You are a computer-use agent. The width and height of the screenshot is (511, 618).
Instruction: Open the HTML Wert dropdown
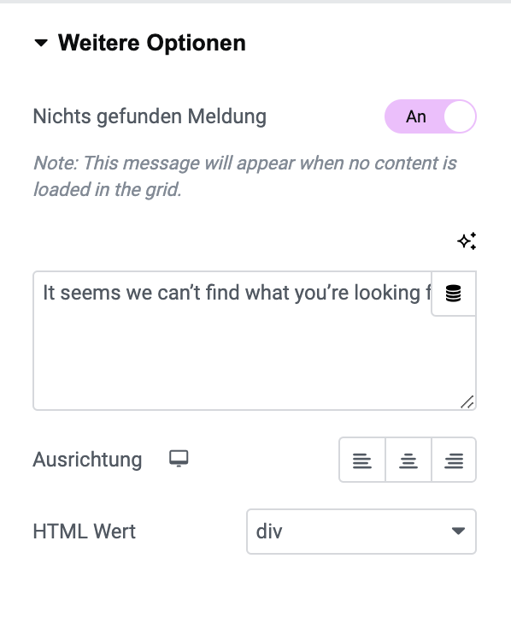(x=361, y=532)
